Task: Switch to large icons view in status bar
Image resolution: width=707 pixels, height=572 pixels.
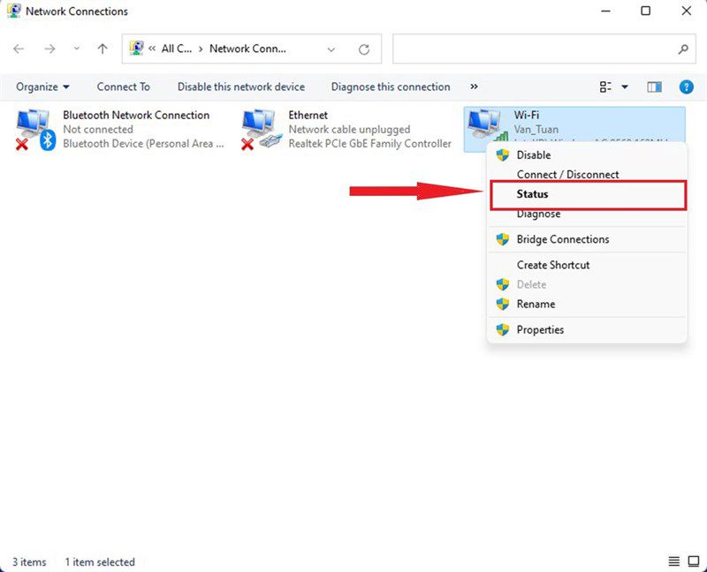Action: [694, 561]
